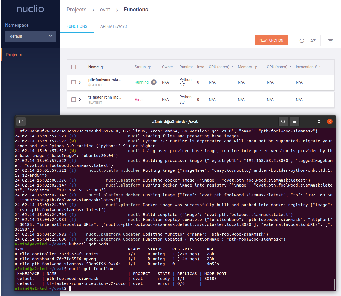
Task: Click the nuclio logo
Action: point(30,9)
